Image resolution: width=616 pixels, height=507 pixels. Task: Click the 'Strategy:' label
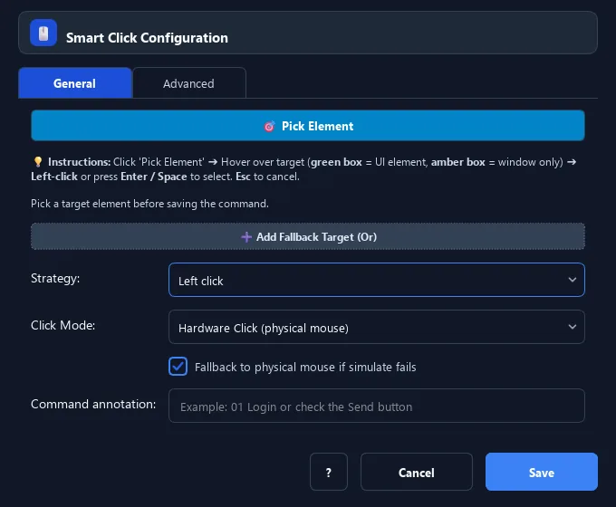tap(55, 278)
